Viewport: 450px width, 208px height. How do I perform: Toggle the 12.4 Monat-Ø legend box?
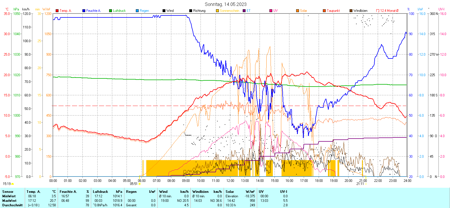coord(378,11)
